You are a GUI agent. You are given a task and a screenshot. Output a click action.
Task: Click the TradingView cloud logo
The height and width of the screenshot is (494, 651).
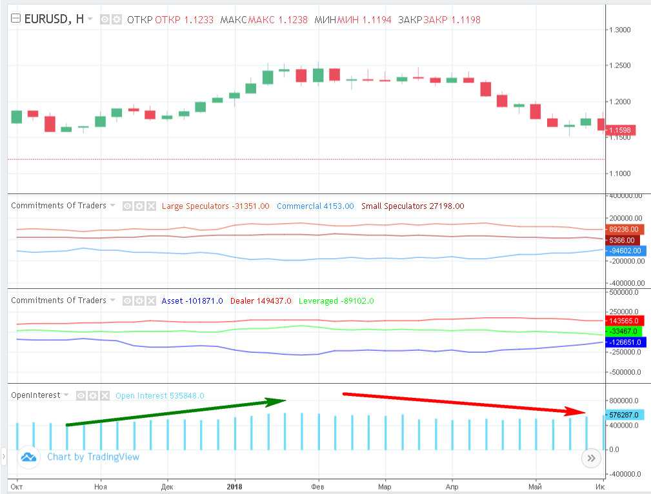28,457
